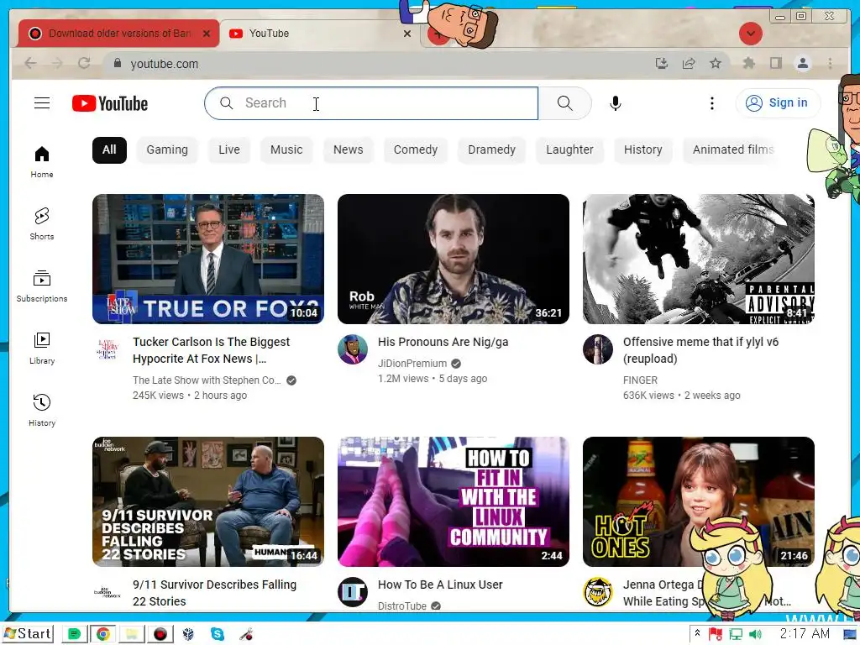The height and width of the screenshot is (645, 860).
Task: Close the YouTube browser tab
Action: point(407,34)
